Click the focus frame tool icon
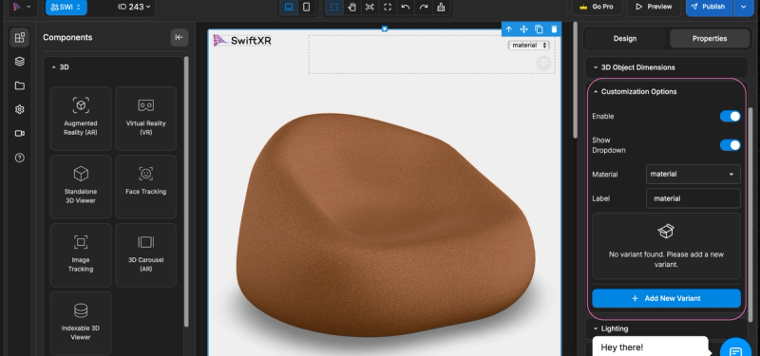760x356 pixels. point(370,7)
